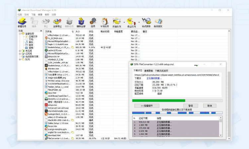The width and height of the screenshot is (249, 149).
Task: Select the XnConvert-win-x64.exe row
Action: coord(58,108)
